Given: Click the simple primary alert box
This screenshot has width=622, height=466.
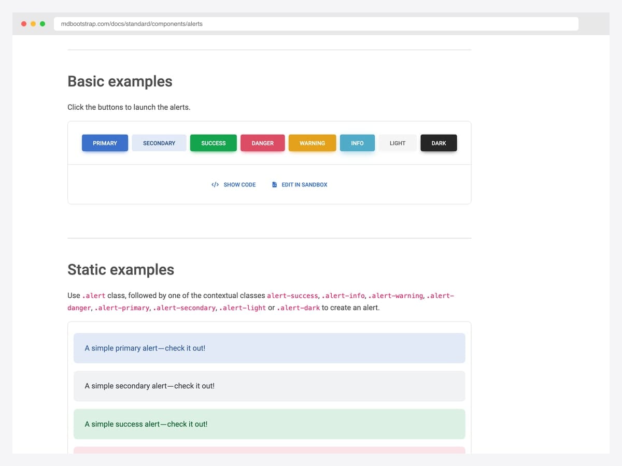Looking at the screenshot, I should pyautogui.click(x=270, y=348).
